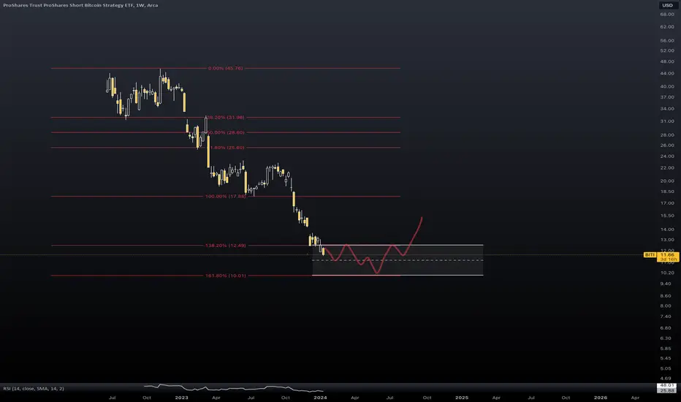Click the 40.00 price axis label

click(667, 86)
